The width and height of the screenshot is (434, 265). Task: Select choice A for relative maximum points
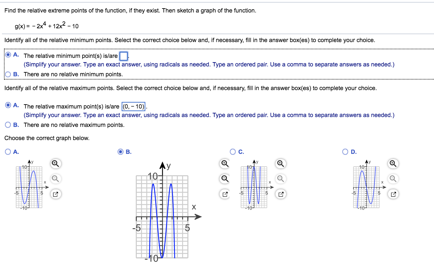(7, 105)
